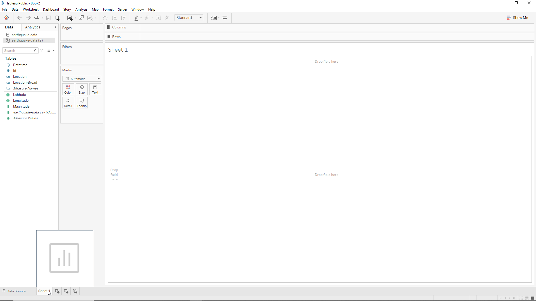This screenshot has width=536, height=301.
Task: Switch to the Analytics tab
Action: point(33,27)
